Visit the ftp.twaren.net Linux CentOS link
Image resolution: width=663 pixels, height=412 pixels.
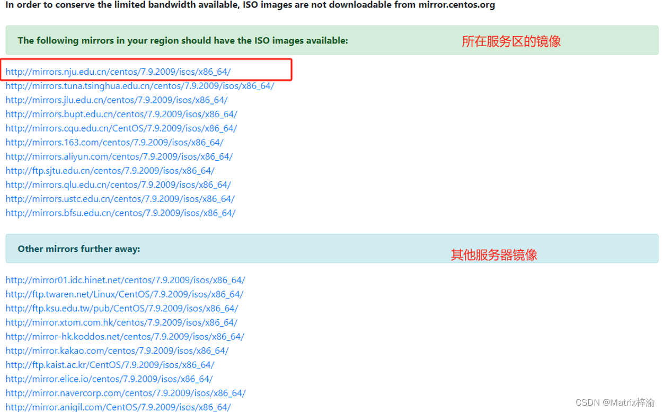coord(125,294)
